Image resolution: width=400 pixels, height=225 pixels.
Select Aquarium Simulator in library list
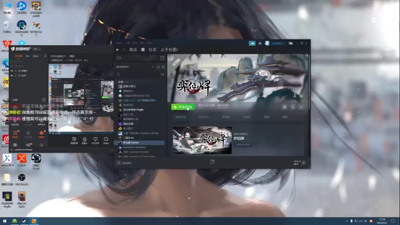click(x=134, y=147)
